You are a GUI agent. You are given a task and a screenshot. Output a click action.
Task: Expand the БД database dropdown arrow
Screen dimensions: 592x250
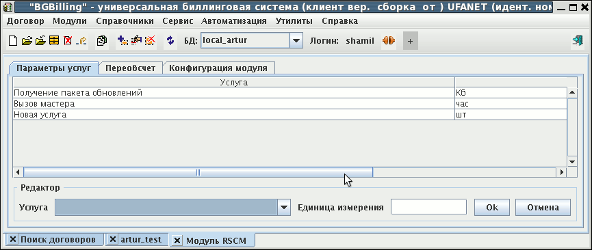point(296,40)
